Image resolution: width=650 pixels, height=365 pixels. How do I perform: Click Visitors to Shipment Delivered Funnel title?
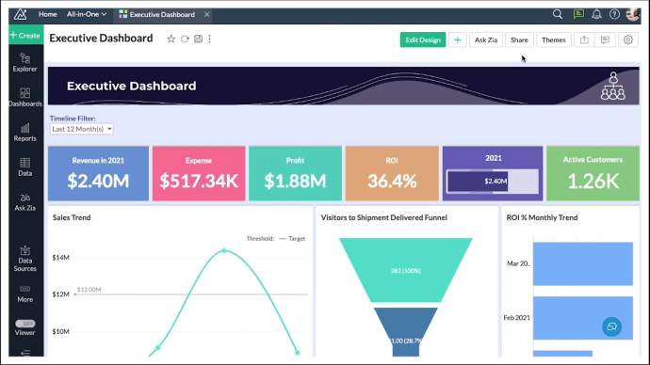tap(383, 217)
